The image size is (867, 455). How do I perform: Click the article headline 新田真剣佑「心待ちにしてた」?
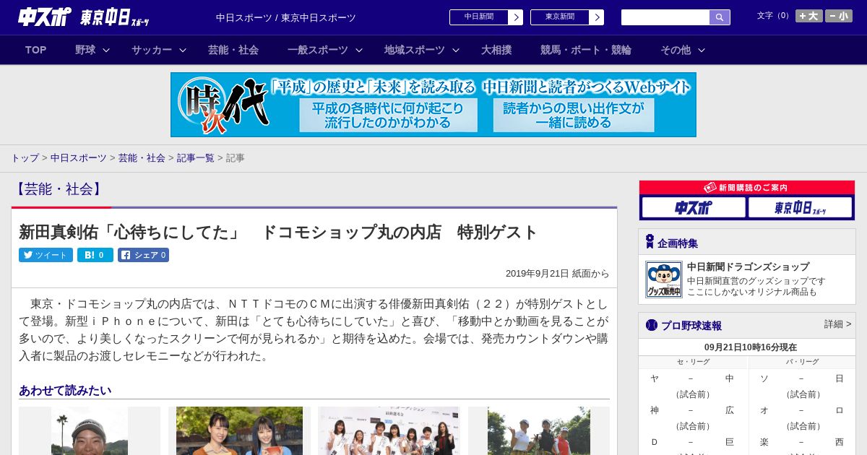tap(278, 232)
